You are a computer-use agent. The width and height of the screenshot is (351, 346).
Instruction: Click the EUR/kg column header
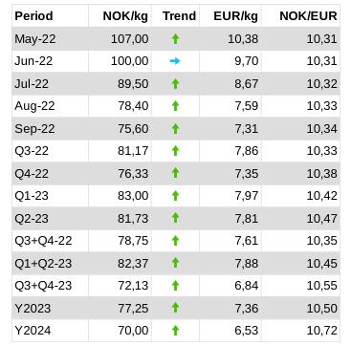[236, 16]
